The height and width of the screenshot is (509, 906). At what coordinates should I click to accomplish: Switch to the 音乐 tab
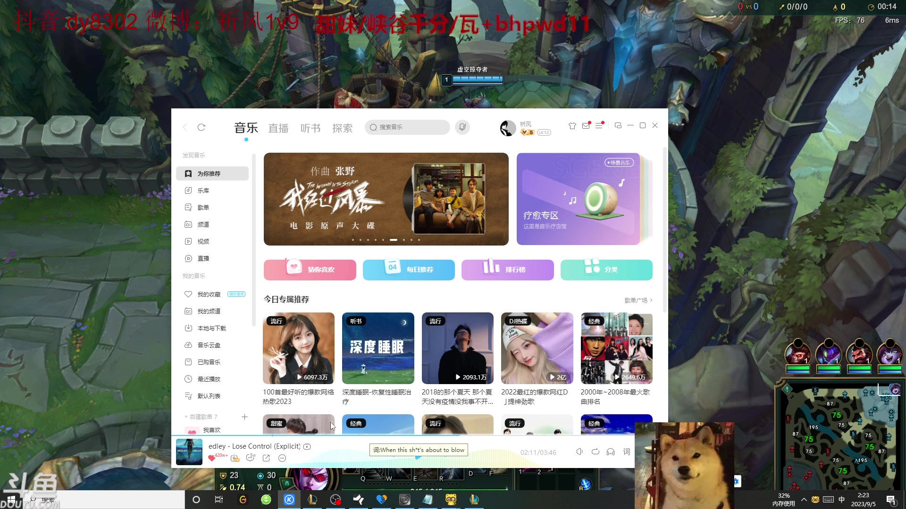click(246, 128)
